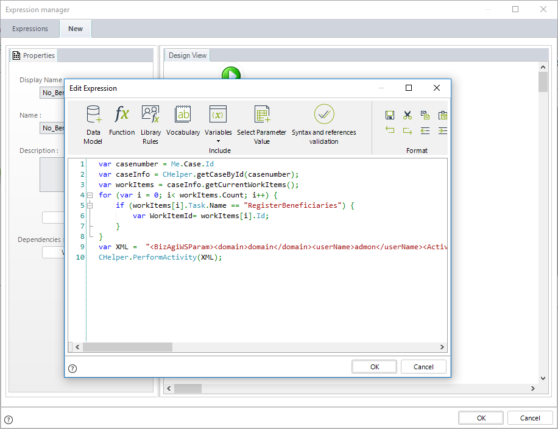Click the code editor scroll right arrow
558x429 pixels.
tap(442, 347)
